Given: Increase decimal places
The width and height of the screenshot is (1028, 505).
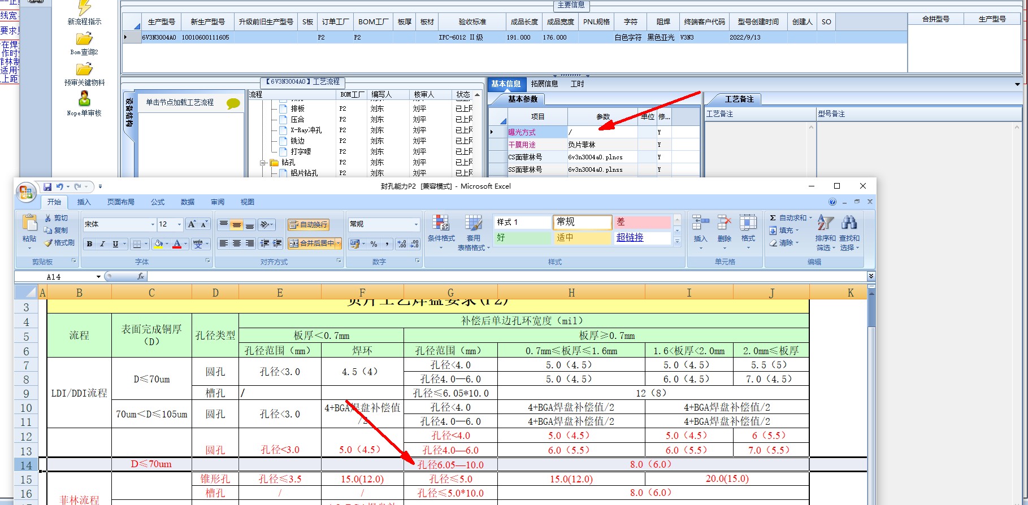Looking at the screenshot, I should point(402,244).
